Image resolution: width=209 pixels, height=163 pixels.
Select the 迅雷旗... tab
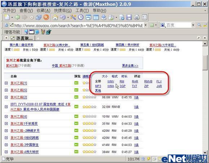point(22,38)
